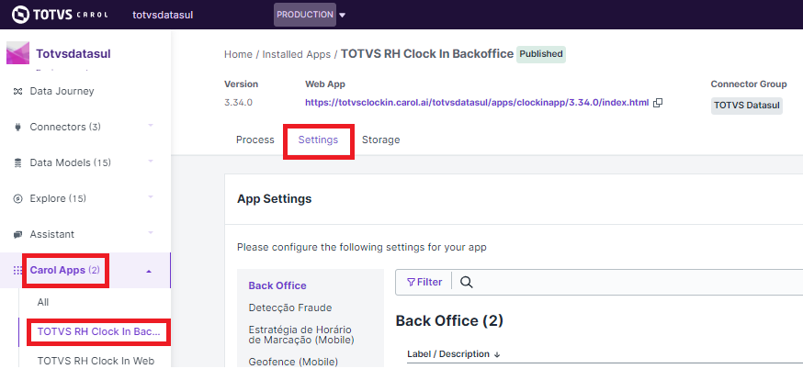The height and width of the screenshot is (369, 803).
Task: Click the TOTVS Datasul connector group tag
Action: (747, 106)
